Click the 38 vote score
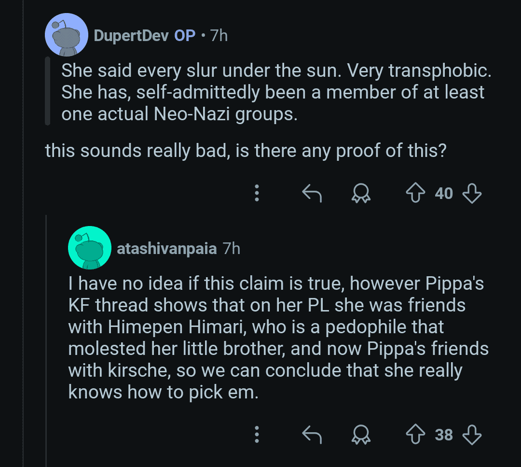Image resolution: width=521 pixels, height=467 pixels. (x=444, y=435)
